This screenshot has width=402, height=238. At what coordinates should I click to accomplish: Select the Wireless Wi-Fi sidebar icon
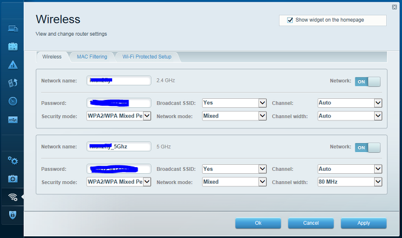pyautogui.click(x=13, y=197)
